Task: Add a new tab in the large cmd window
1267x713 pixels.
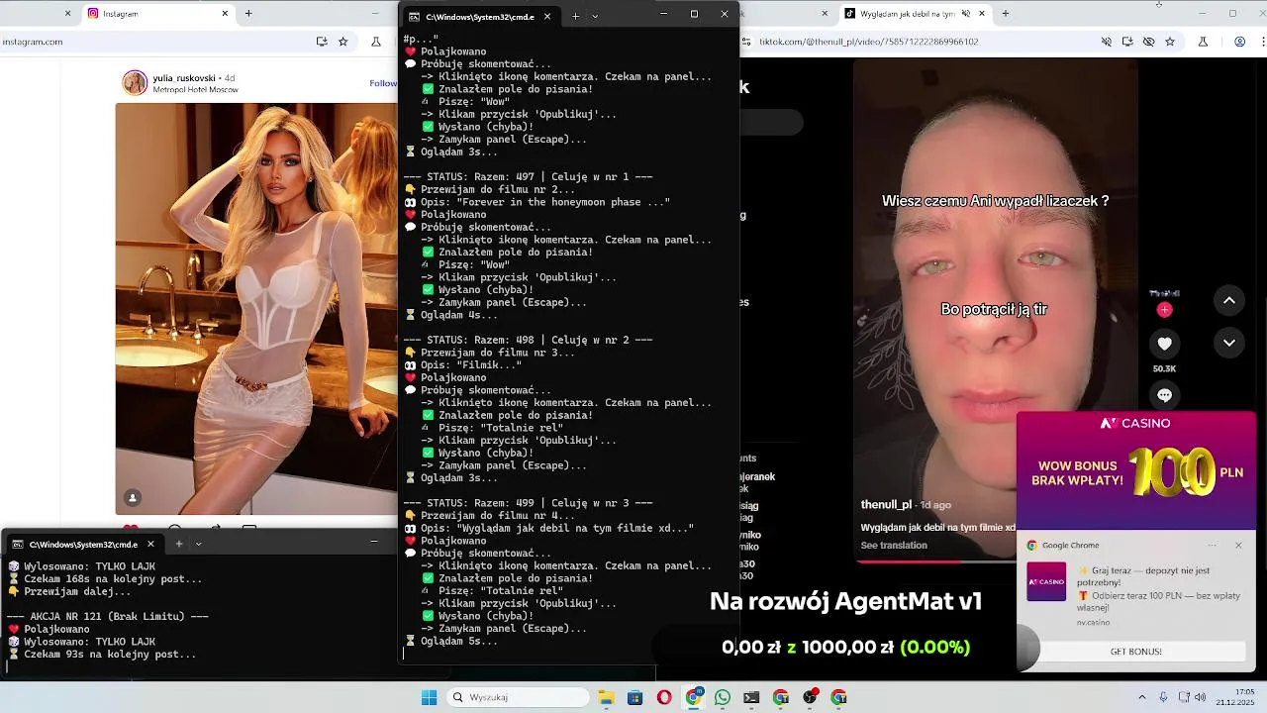Action: 575,16
